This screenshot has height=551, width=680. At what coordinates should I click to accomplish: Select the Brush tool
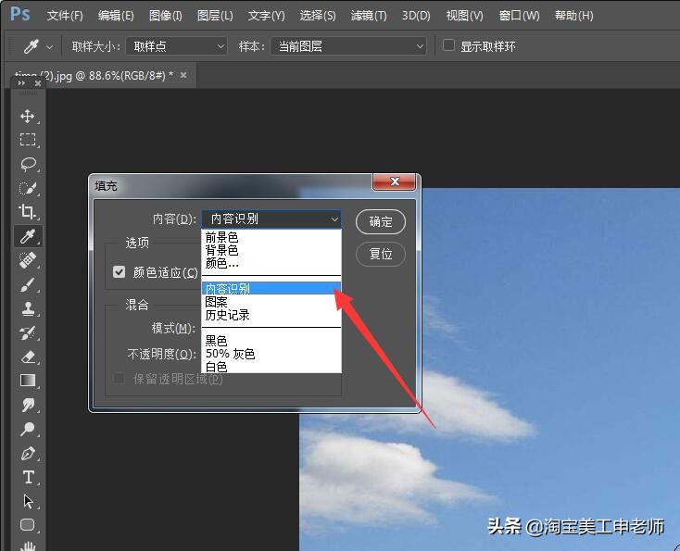pyautogui.click(x=28, y=284)
